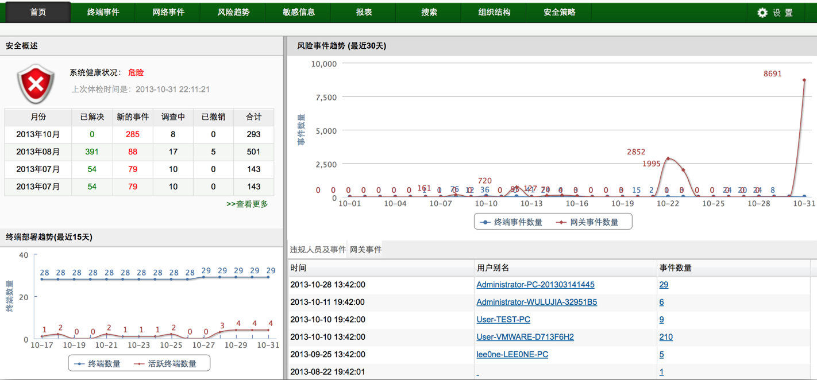Open the 终端事件 menu

click(x=103, y=12)
